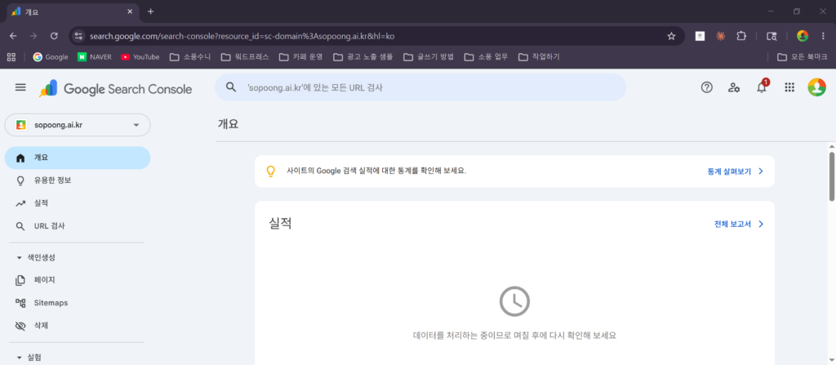Viewport: 836px width, 365px height.
Task: Reload the page
Action: click(x=54, y=36)
